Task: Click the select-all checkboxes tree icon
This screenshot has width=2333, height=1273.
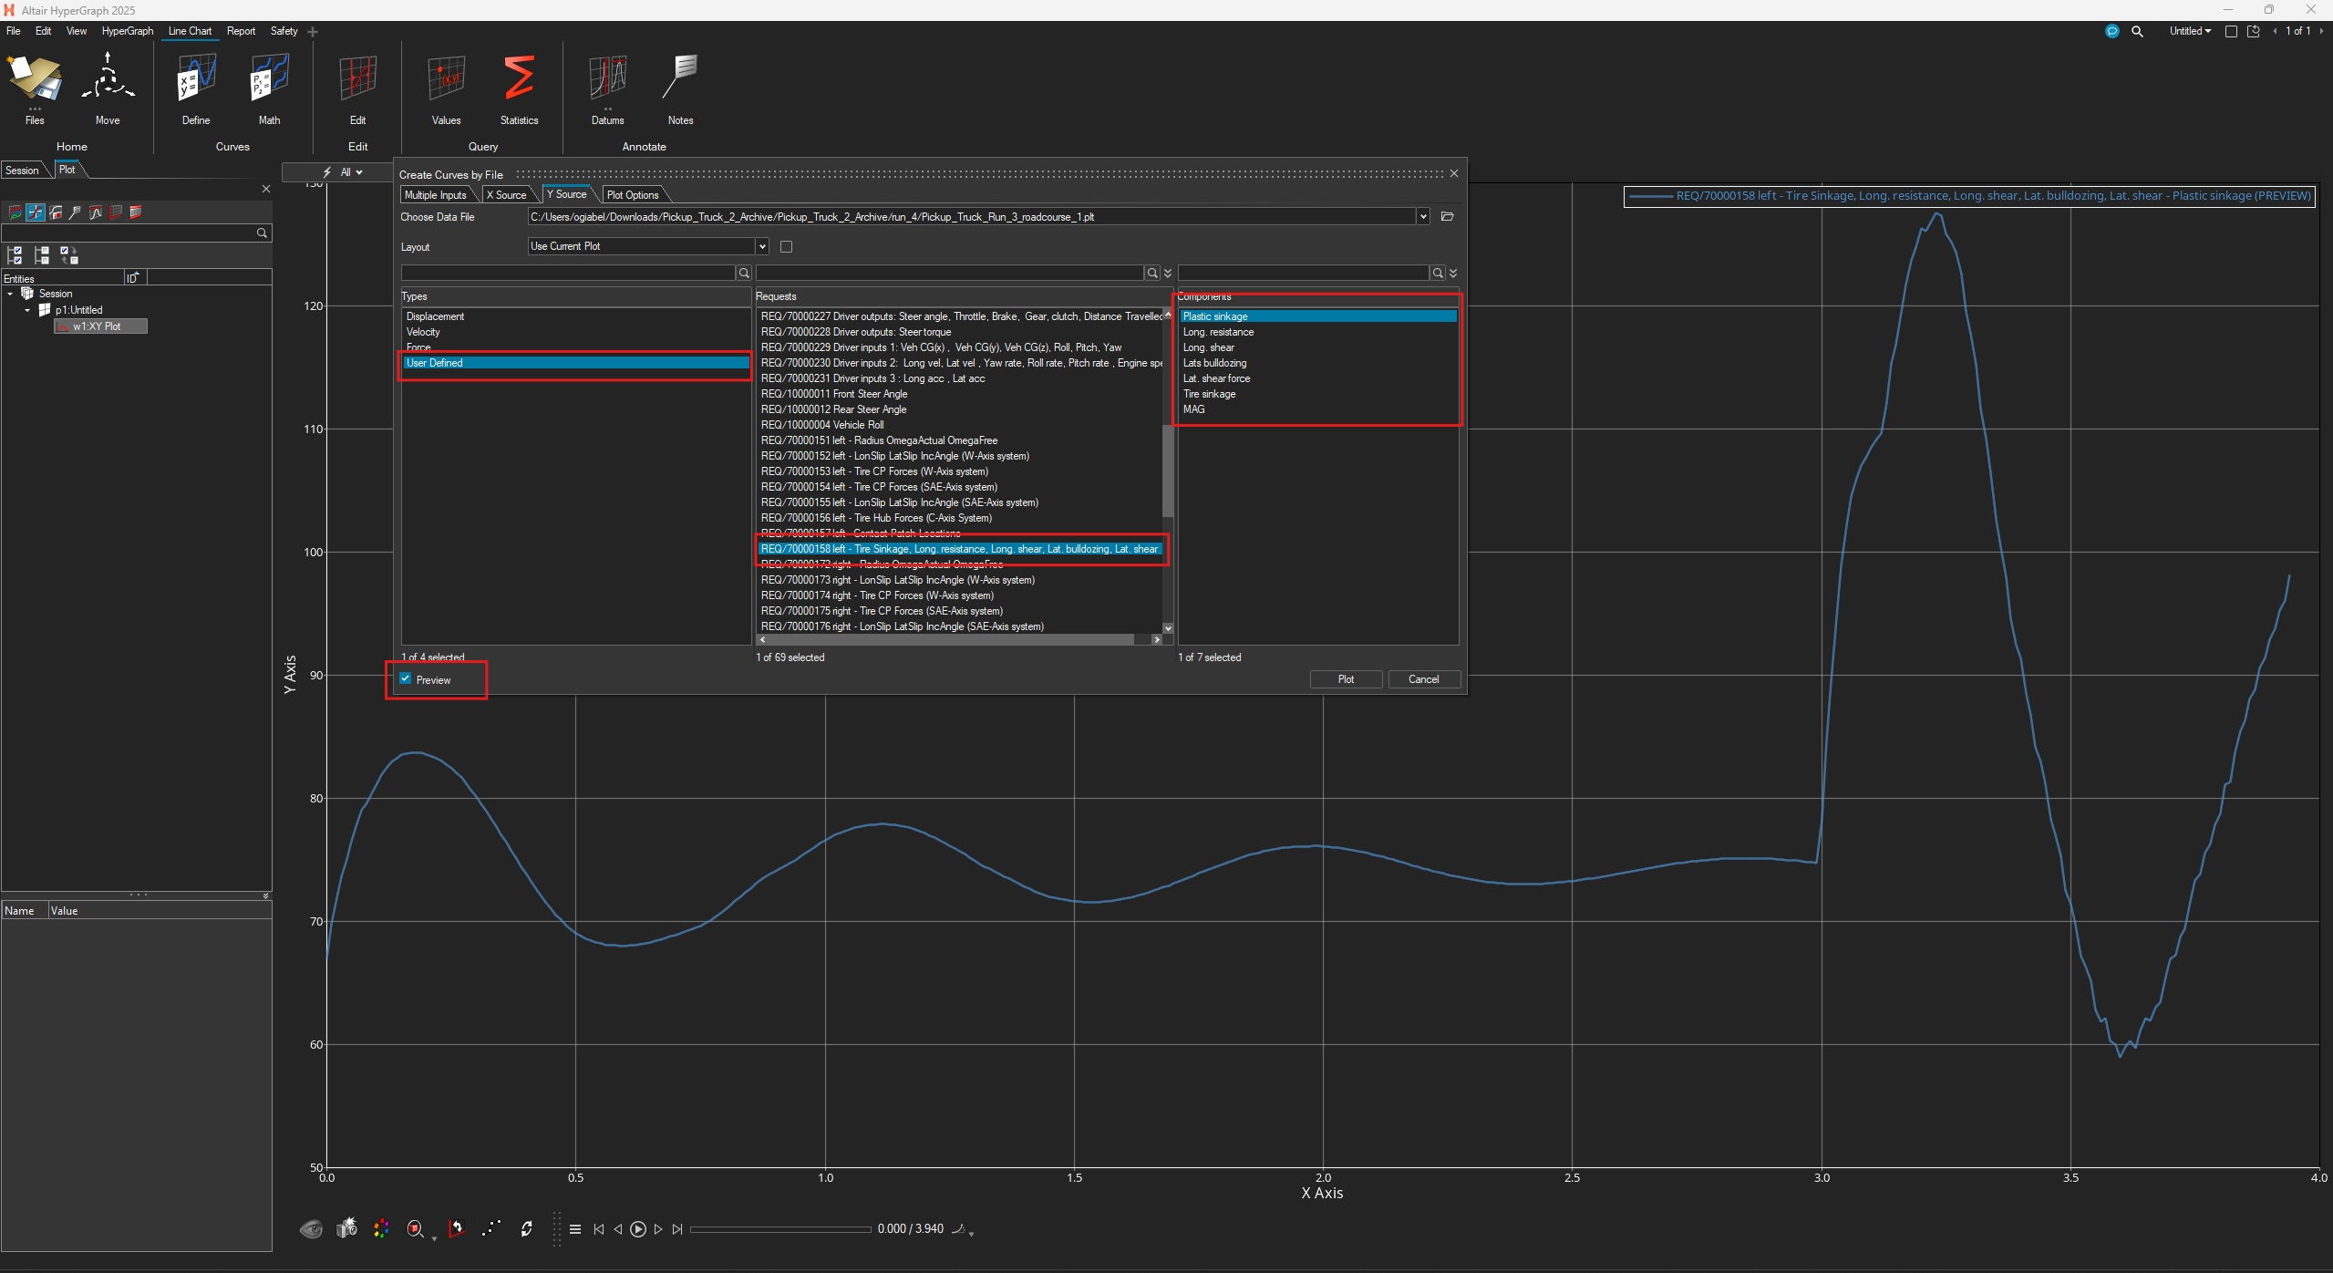Action: 15,255
